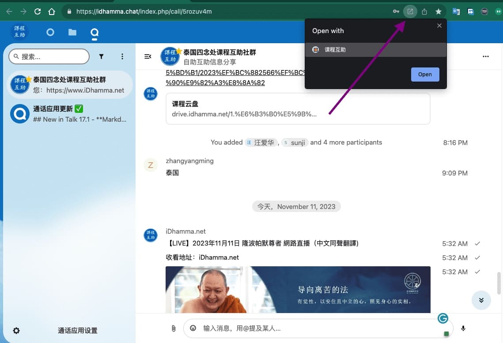503x343 pixels.
Task: Click the Talk app icon in header
Action: click(95, 32)
